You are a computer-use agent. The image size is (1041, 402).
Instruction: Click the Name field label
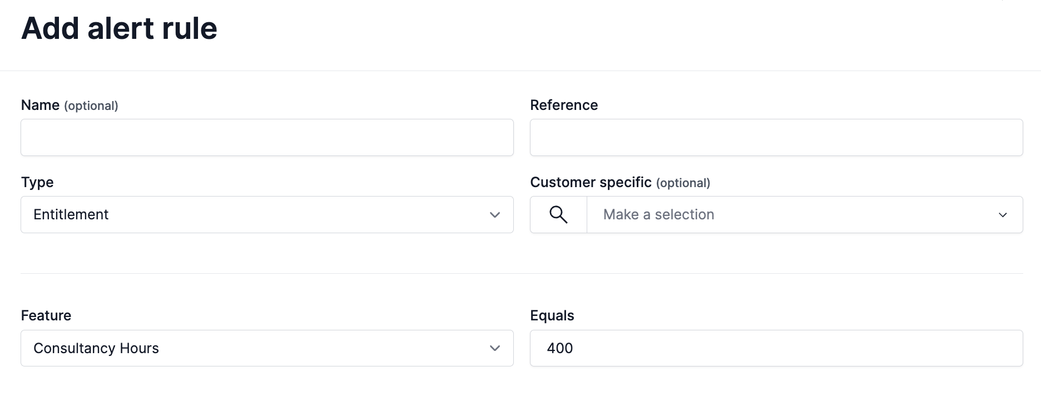tap(40, 105)
